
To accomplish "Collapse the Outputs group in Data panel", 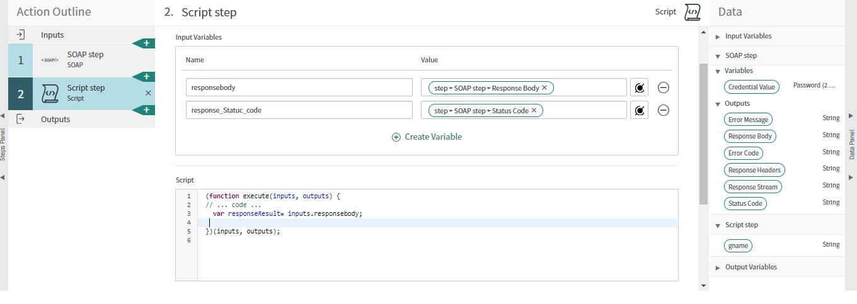I will pos(718,104).
